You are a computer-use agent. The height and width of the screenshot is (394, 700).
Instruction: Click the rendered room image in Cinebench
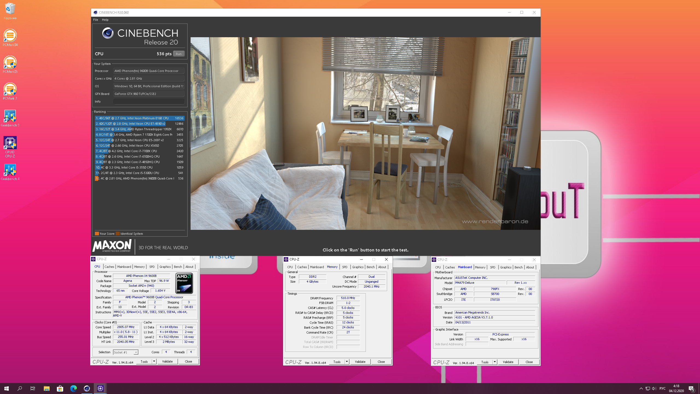(365, 134)
